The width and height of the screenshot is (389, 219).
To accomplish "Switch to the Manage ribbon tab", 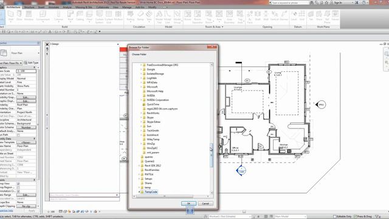I will click(127, 7).
